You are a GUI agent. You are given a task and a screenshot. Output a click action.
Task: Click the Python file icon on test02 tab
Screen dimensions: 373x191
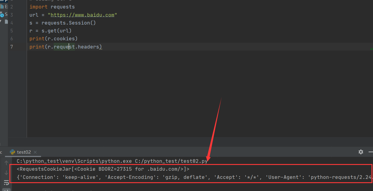(x=12, y=152)
